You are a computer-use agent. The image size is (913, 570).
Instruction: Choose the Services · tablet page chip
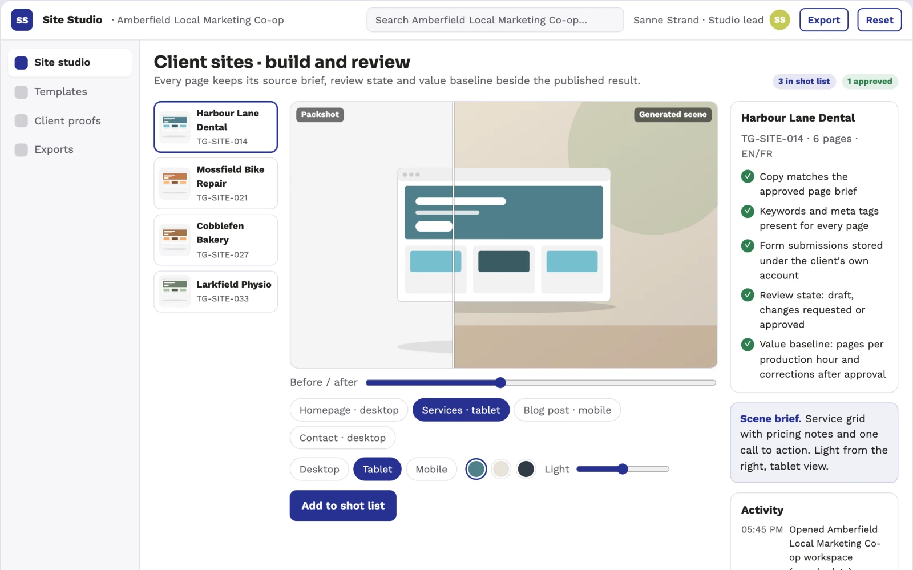461,410
